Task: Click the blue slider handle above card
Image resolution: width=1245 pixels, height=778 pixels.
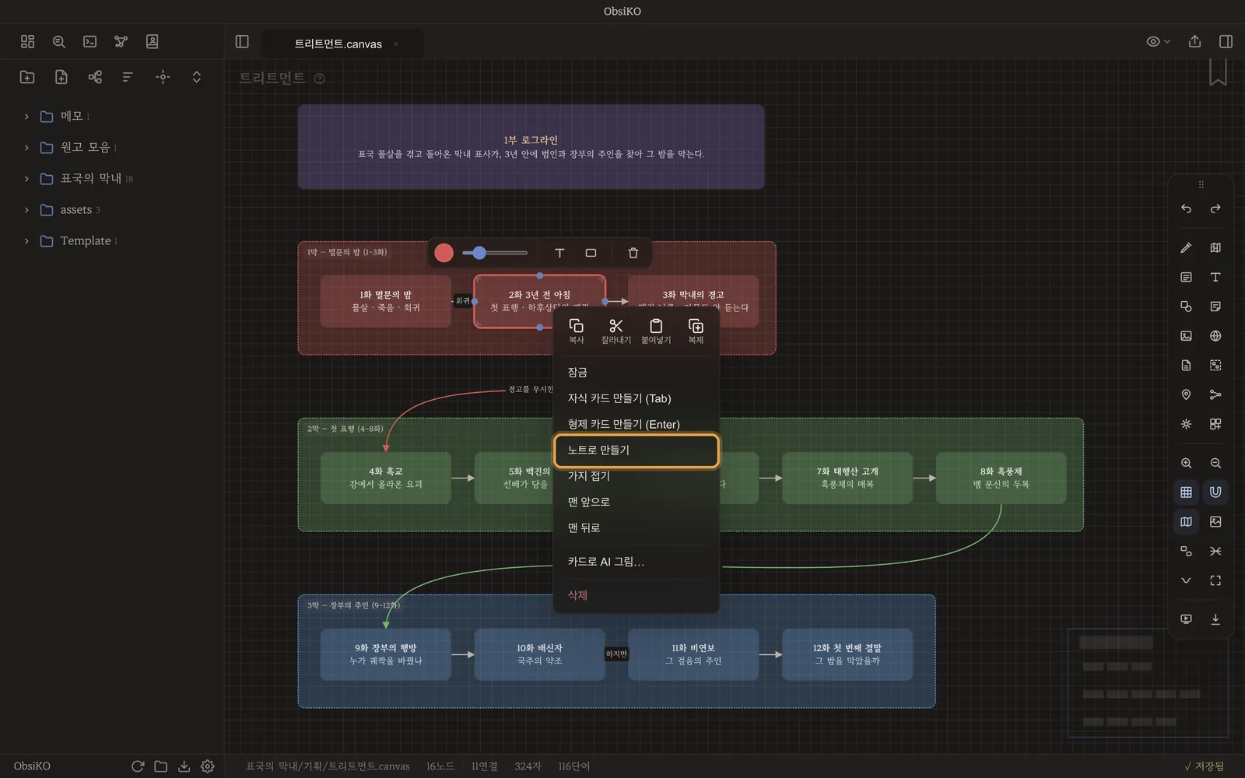Action: 479,253
